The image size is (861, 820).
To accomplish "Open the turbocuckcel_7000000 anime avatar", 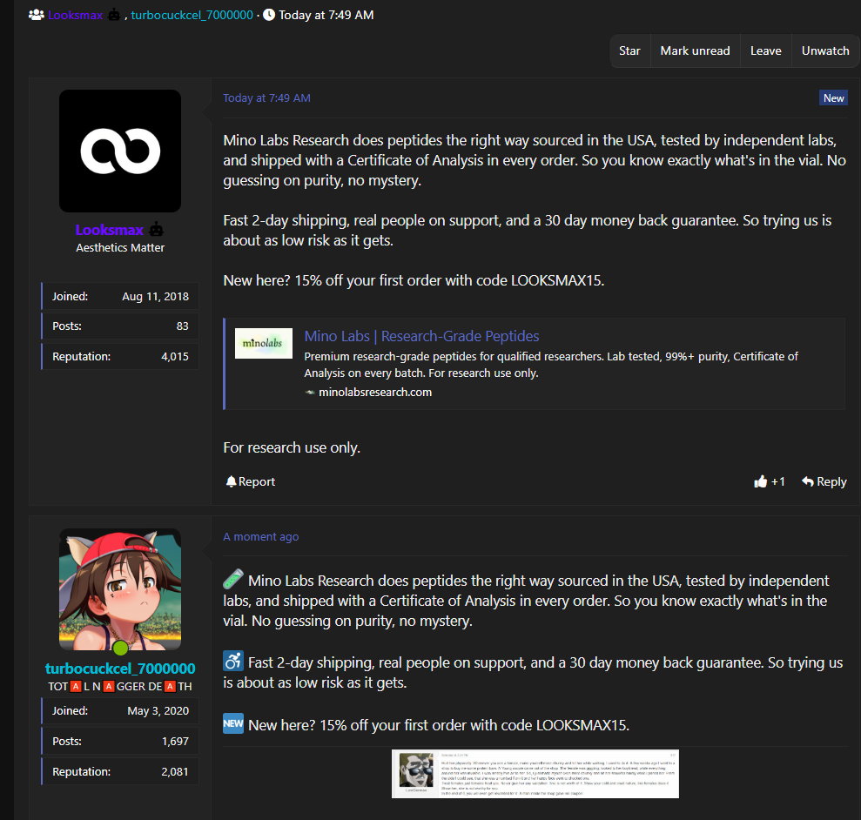I will 120,589.
